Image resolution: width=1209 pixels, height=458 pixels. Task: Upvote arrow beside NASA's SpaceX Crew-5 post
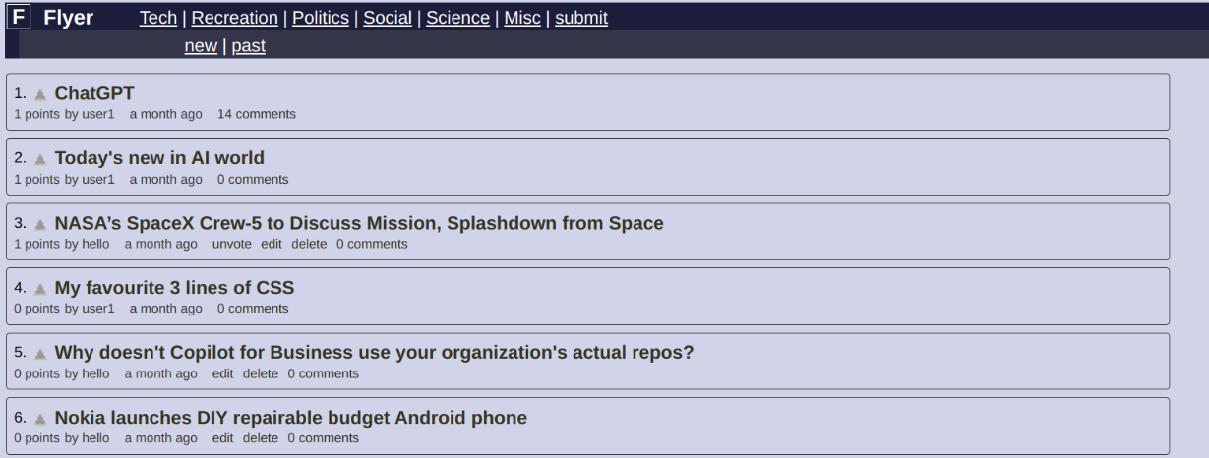pos(40,224)
